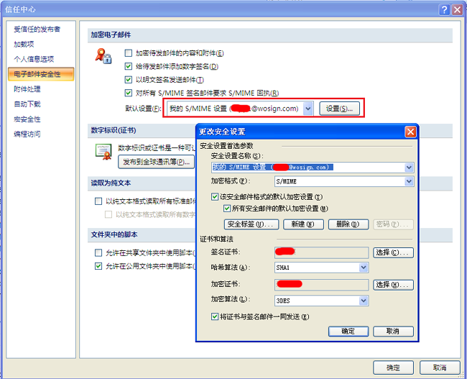This screenshot has height=379, width=467.
Task: Open 受信任的发布者 section
Action: pyautogui.click(x=37, y=29)
